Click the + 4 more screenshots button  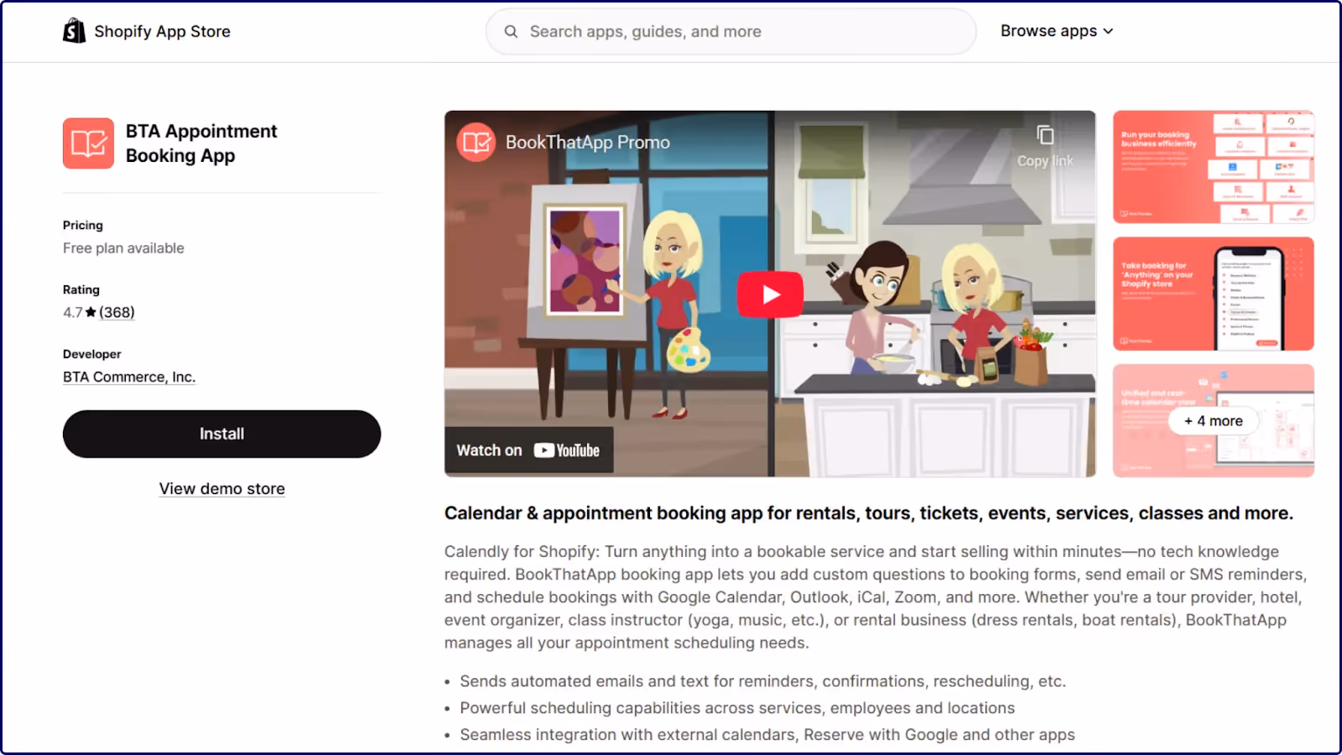[x=1213, y=421]
